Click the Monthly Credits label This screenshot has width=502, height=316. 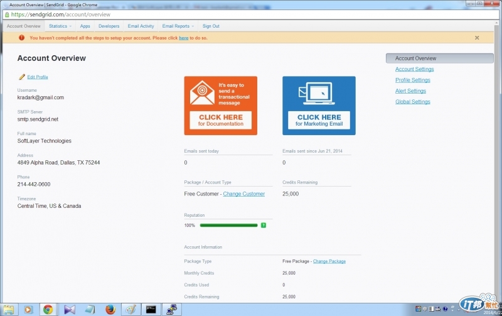tap(199, 273)
